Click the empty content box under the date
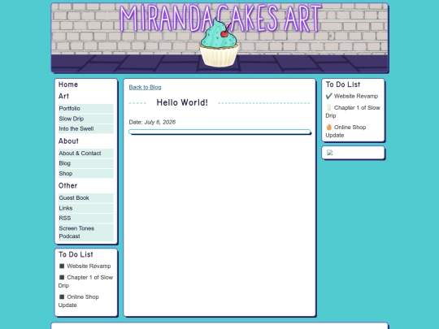This screenshot has width=439, height=329. tap(219, 132)
